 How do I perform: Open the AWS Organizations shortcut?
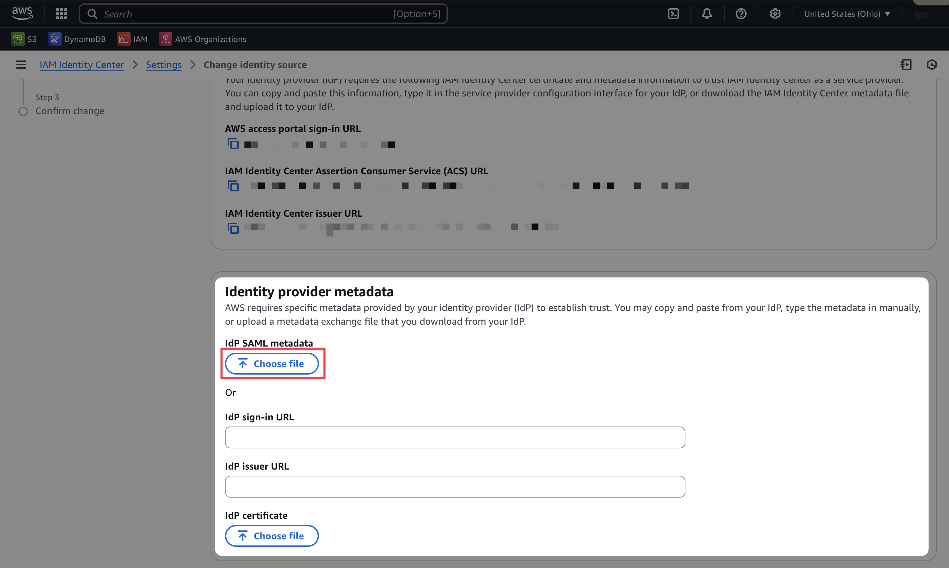tap(202, 39)
